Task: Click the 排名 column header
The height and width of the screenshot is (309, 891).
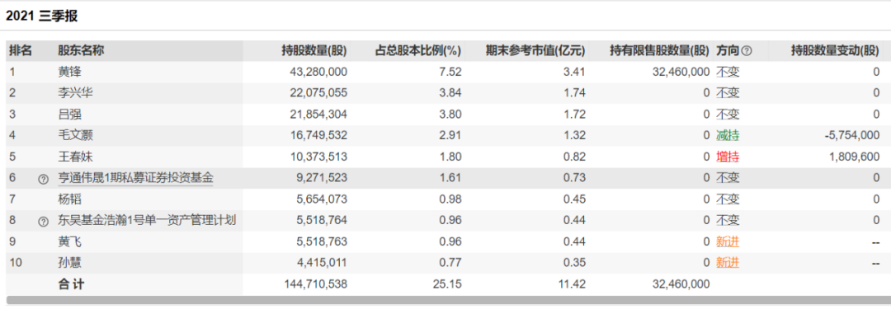Action: (21, 50)
